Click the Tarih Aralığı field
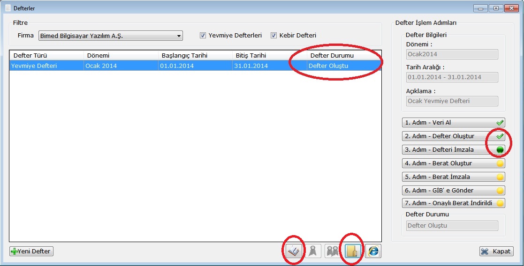The height and width of the screenshot is (266, 524). 452,77
